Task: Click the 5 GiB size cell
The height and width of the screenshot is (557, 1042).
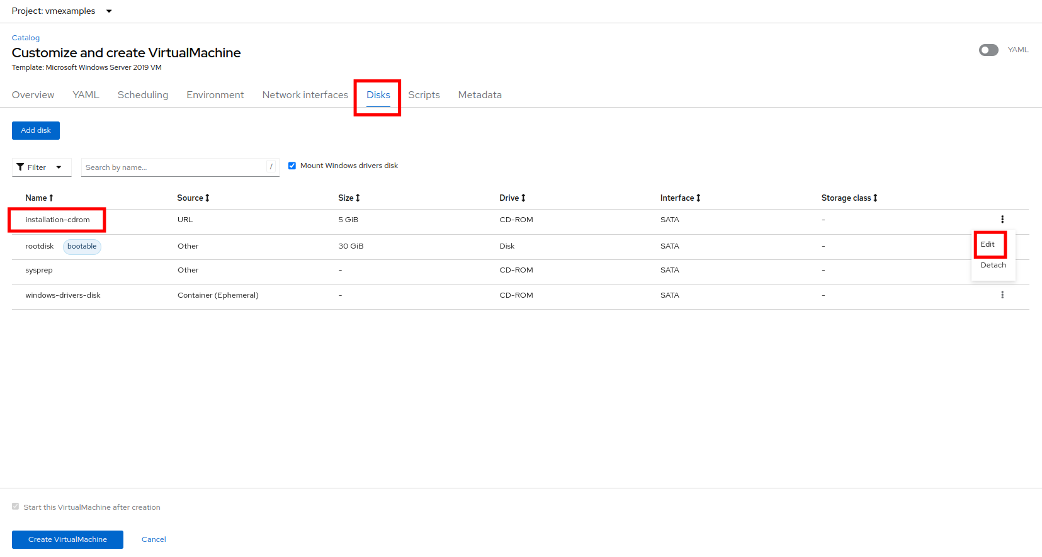Action: pyautogui.click(x=348, y=220)
